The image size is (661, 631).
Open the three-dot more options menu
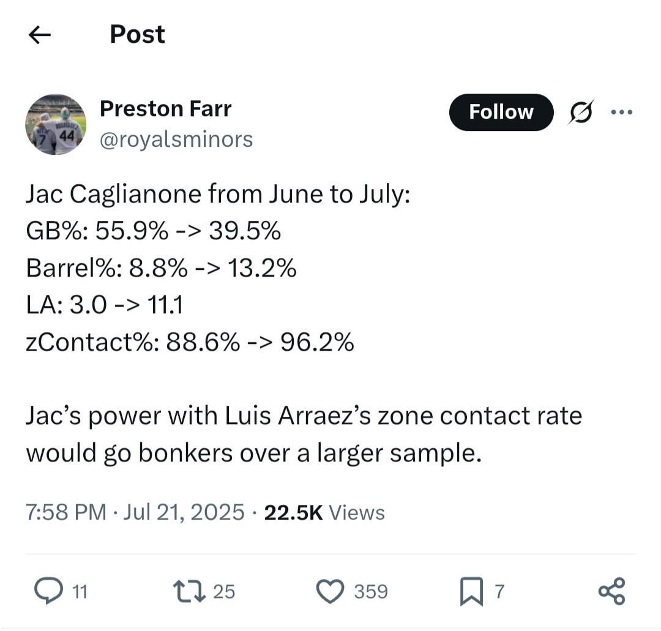point(621,112)
